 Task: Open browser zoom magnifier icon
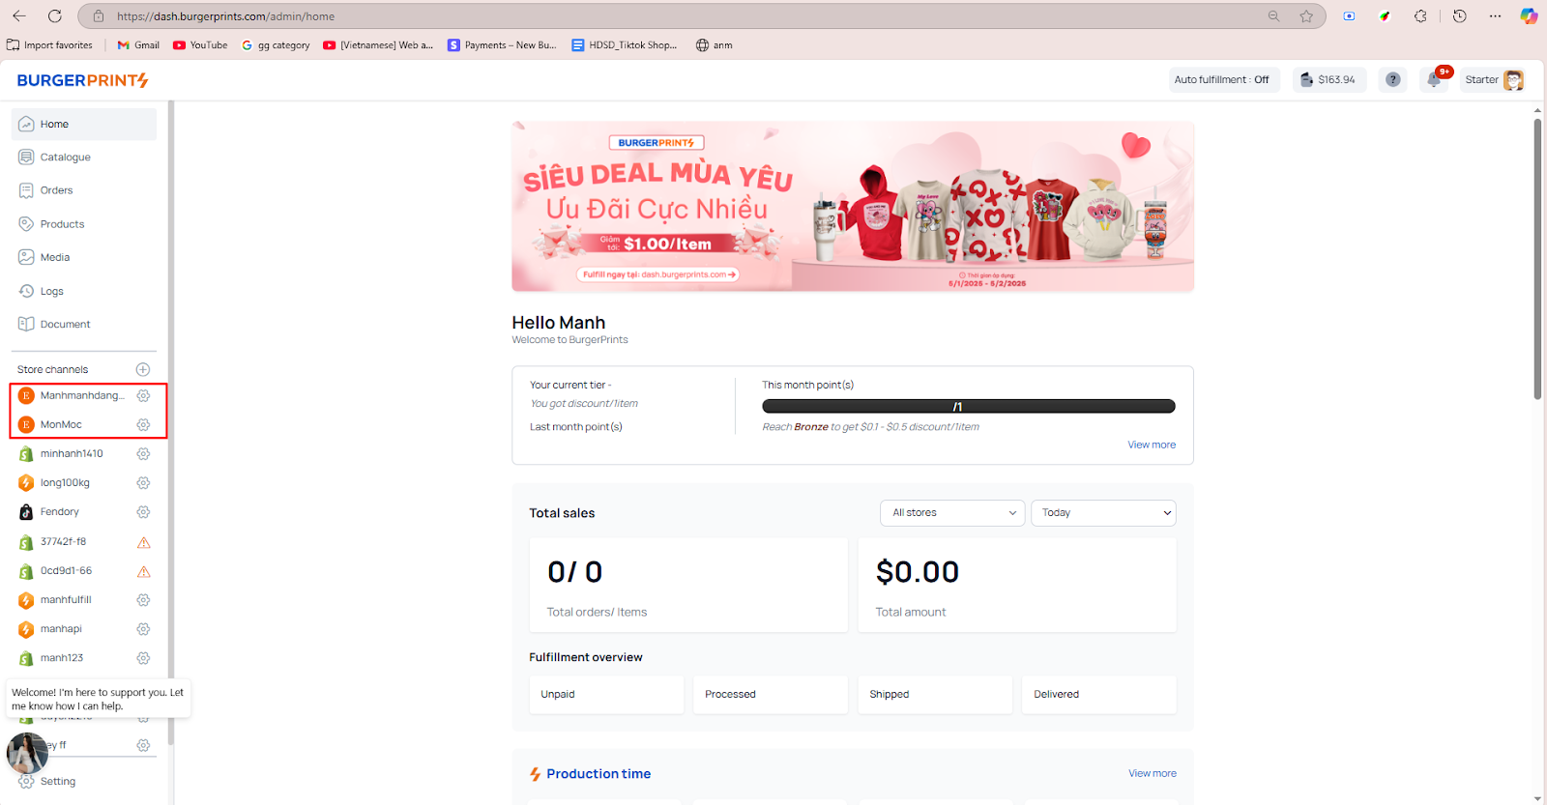point(1274,15)
